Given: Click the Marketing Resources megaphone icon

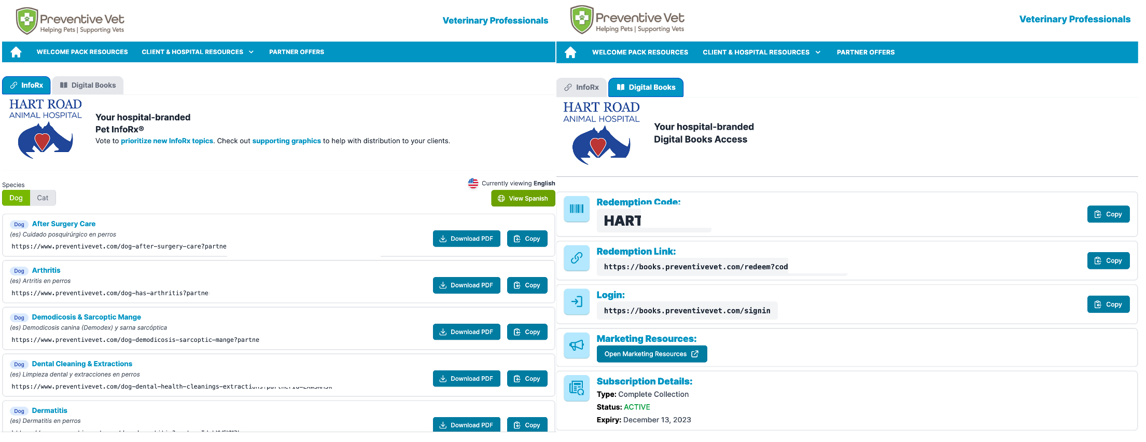Looking at the screenshot, I should click(x=577, y=345).
